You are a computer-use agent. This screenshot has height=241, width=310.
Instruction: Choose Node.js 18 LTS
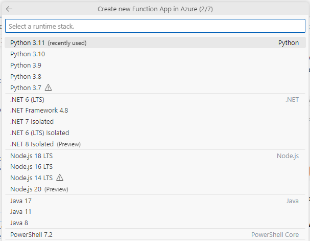155,156
